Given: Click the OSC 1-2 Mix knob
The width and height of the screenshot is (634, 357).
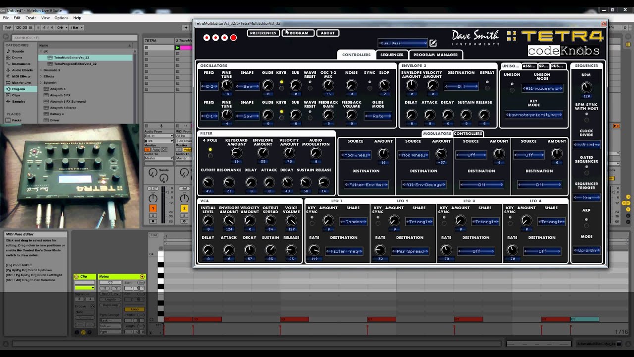Looking at the screenshot, I should pyautogui.click(x=328, y=85).
